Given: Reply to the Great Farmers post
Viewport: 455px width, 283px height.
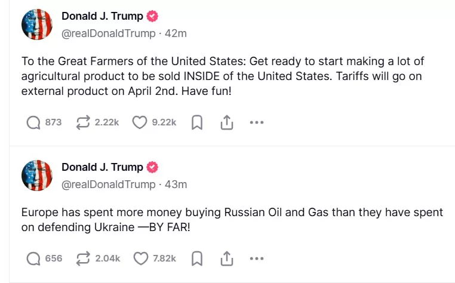Looking at the screenshot, I should coord(33,122).
